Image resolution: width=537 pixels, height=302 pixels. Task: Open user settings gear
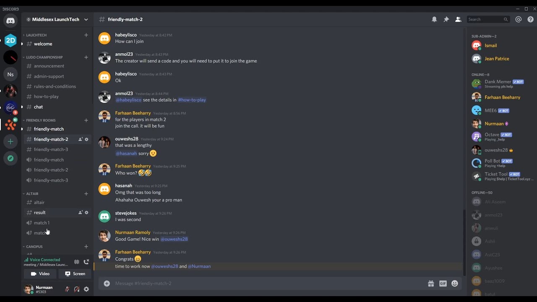(x=86, y=289)
